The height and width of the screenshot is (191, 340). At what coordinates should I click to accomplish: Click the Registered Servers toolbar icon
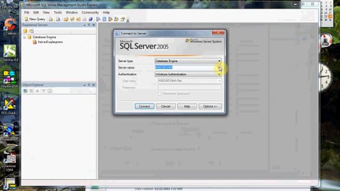pyautogui.click(x=98, y=19)
